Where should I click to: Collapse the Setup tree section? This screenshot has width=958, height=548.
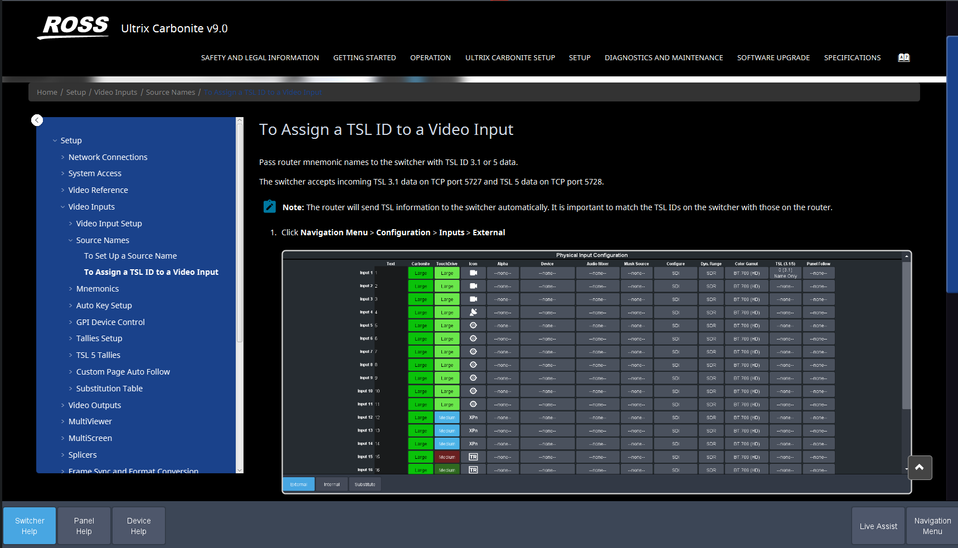click(x=55, y=140)
